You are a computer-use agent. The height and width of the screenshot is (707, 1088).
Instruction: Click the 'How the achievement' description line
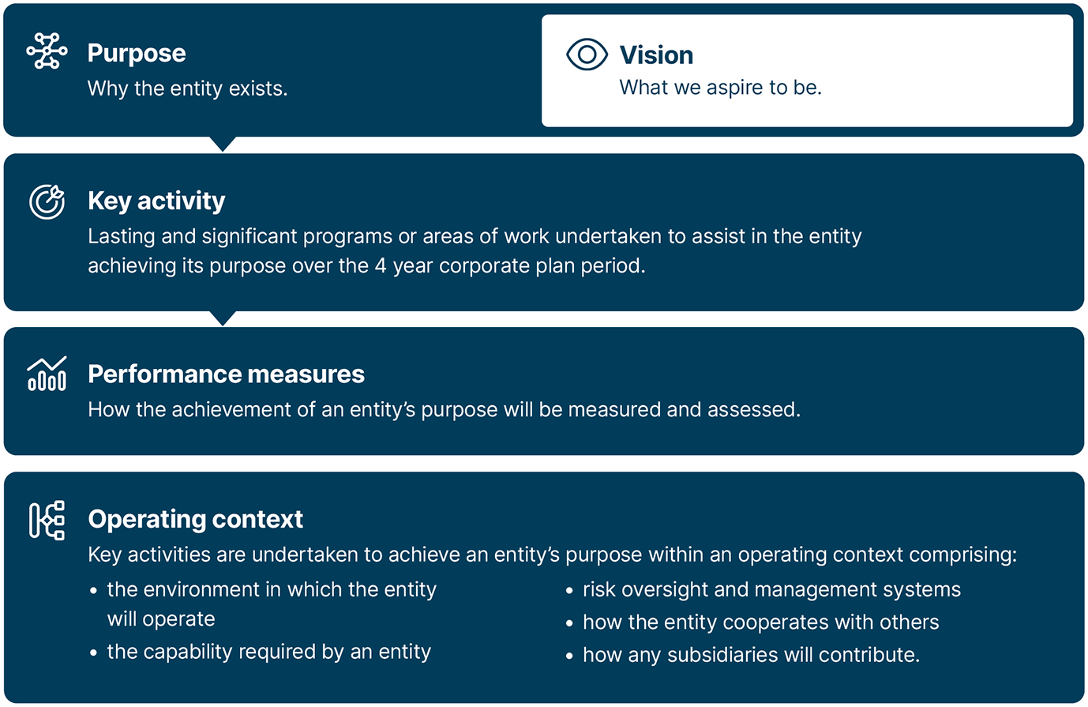point(444,409)
